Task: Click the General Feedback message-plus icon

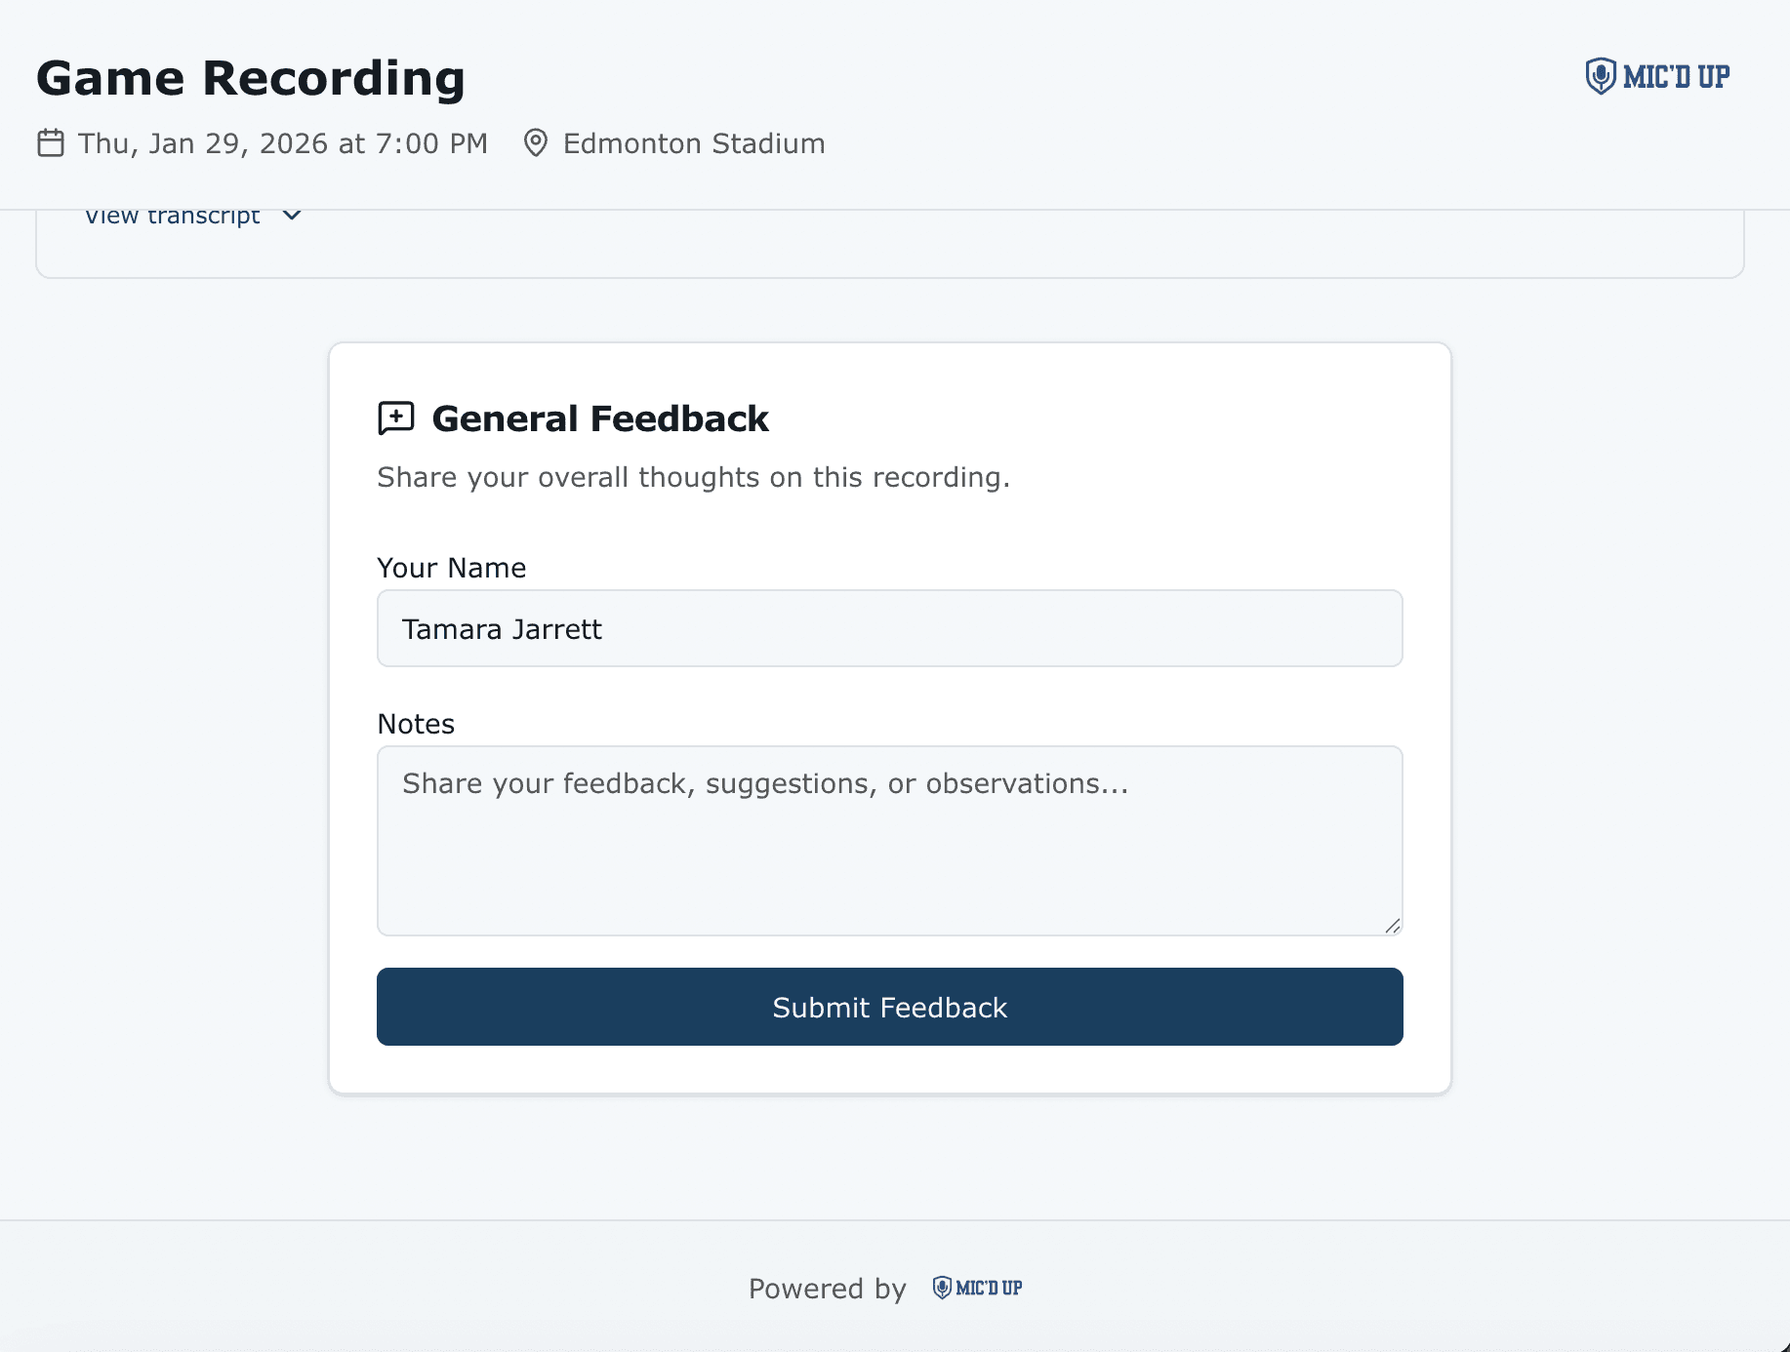Action: [396, 418]
